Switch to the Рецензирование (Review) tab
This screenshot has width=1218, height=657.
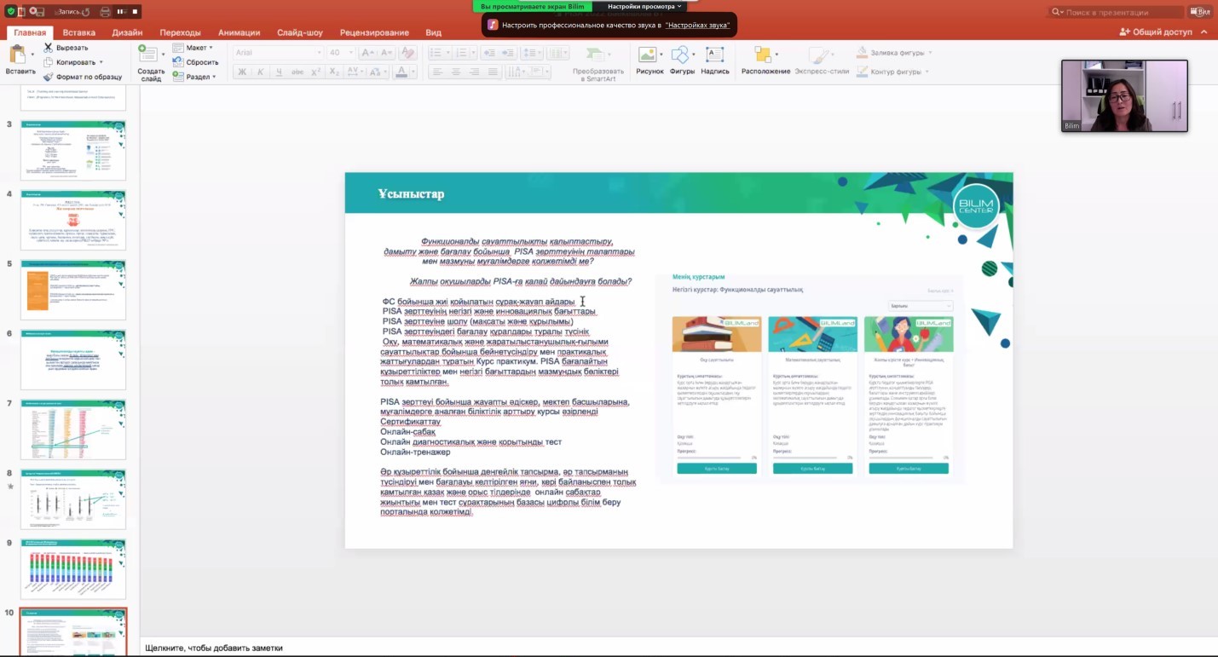[374, 32]
